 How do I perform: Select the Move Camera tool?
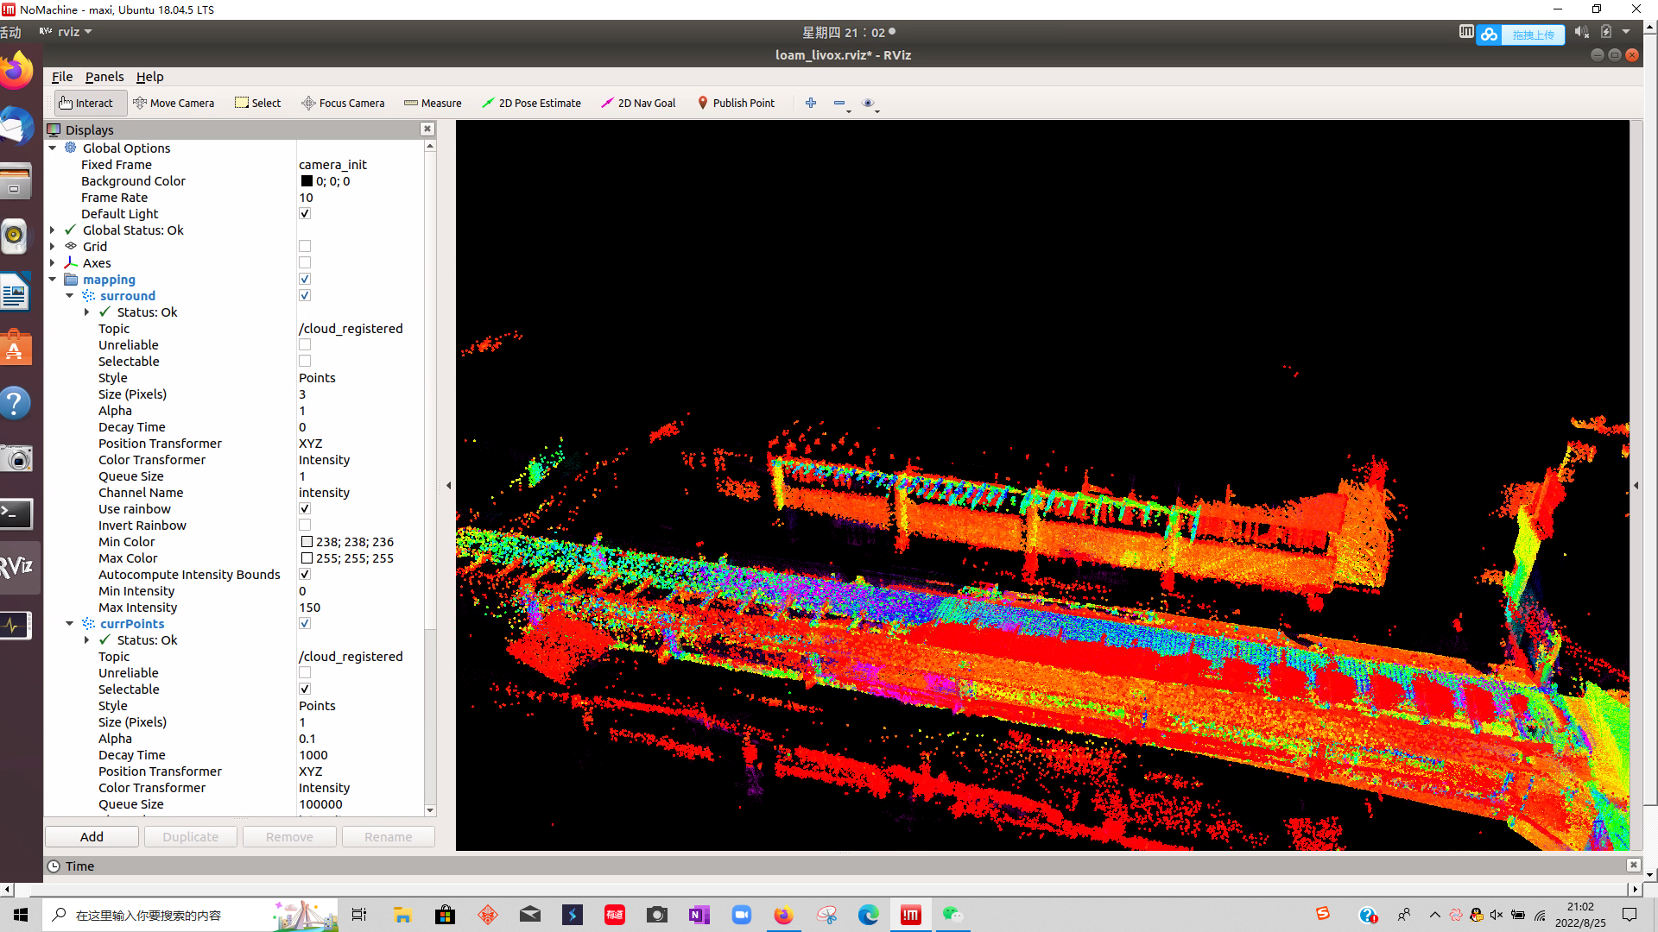tap(174, 103)
